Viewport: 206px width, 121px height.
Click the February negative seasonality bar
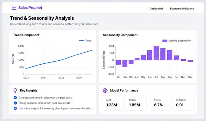(x=125, y=63)
